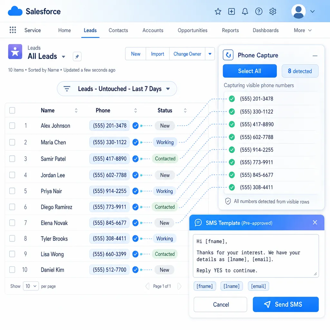Sort by the Phone column arrows

click(136, 111)
